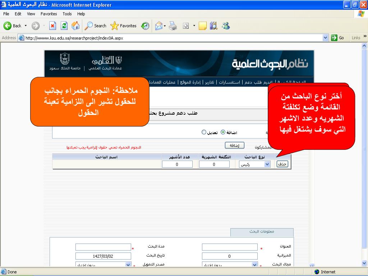
Task: Click the scrollbar down arrow
Action: point(364,263)
